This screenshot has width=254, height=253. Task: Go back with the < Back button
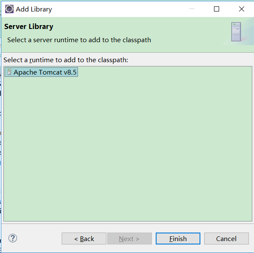click(x=84, y=239)
